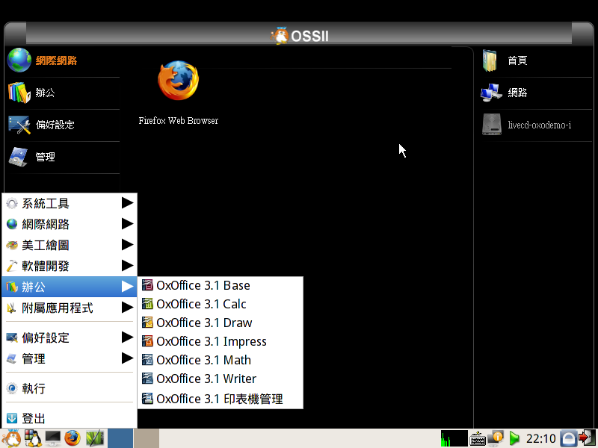Open the 首頁 home folder
The image size is (598, 448).
coord(517,60)
